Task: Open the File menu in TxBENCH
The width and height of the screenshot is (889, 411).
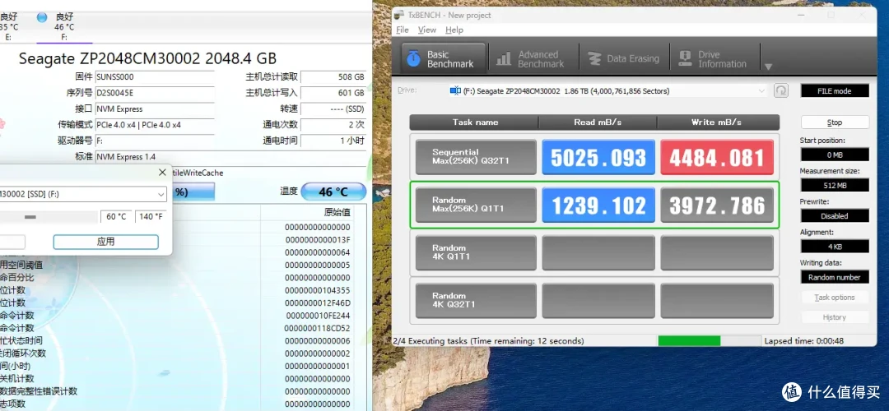Action: click(x=403, y=30)
